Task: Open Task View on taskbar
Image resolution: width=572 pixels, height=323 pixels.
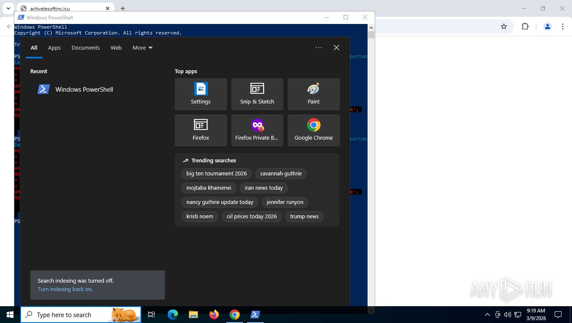Action: (x=151, y=315)
